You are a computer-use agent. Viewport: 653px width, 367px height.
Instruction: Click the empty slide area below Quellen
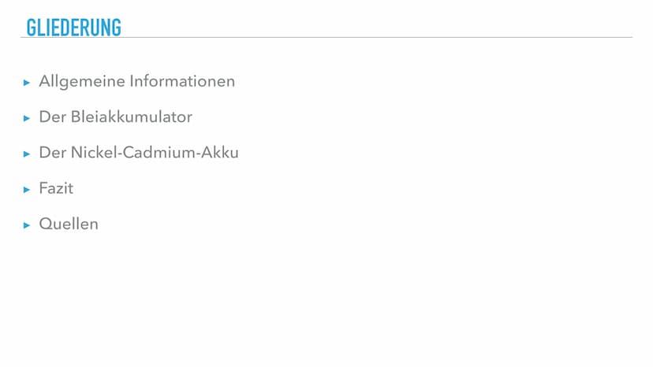tap(315, 299)
